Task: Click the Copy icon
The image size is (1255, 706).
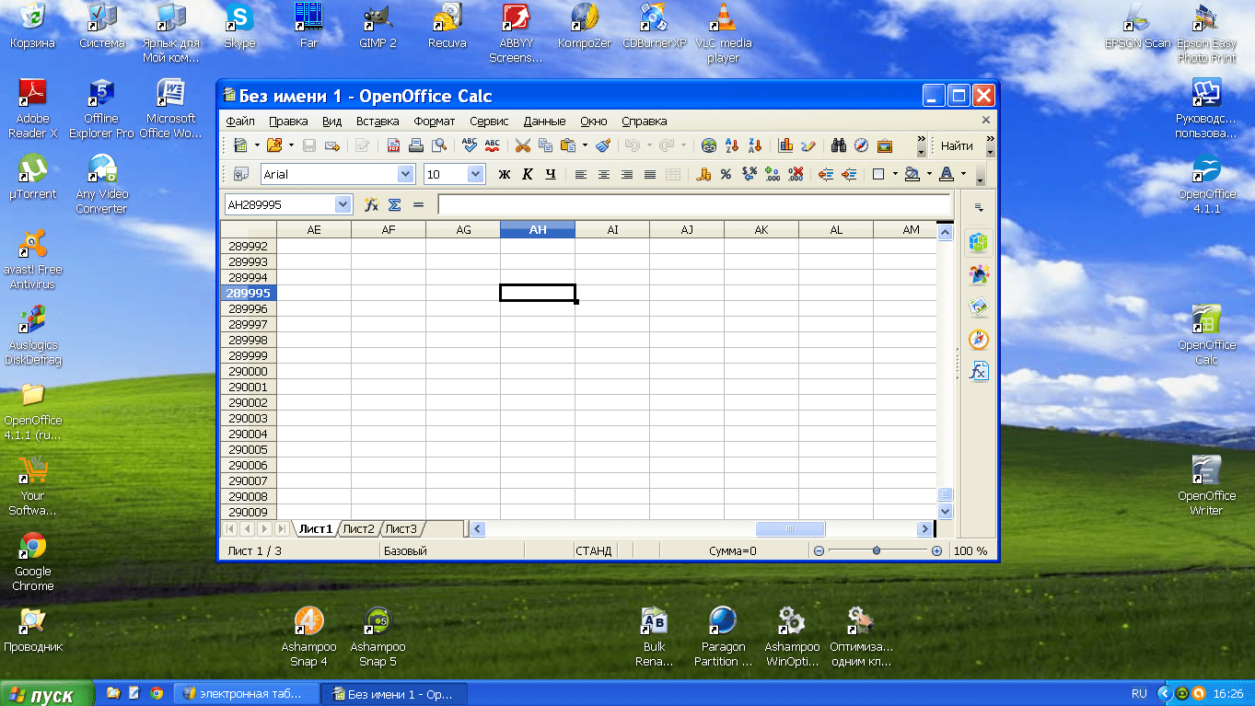Action: click(545, 145)
